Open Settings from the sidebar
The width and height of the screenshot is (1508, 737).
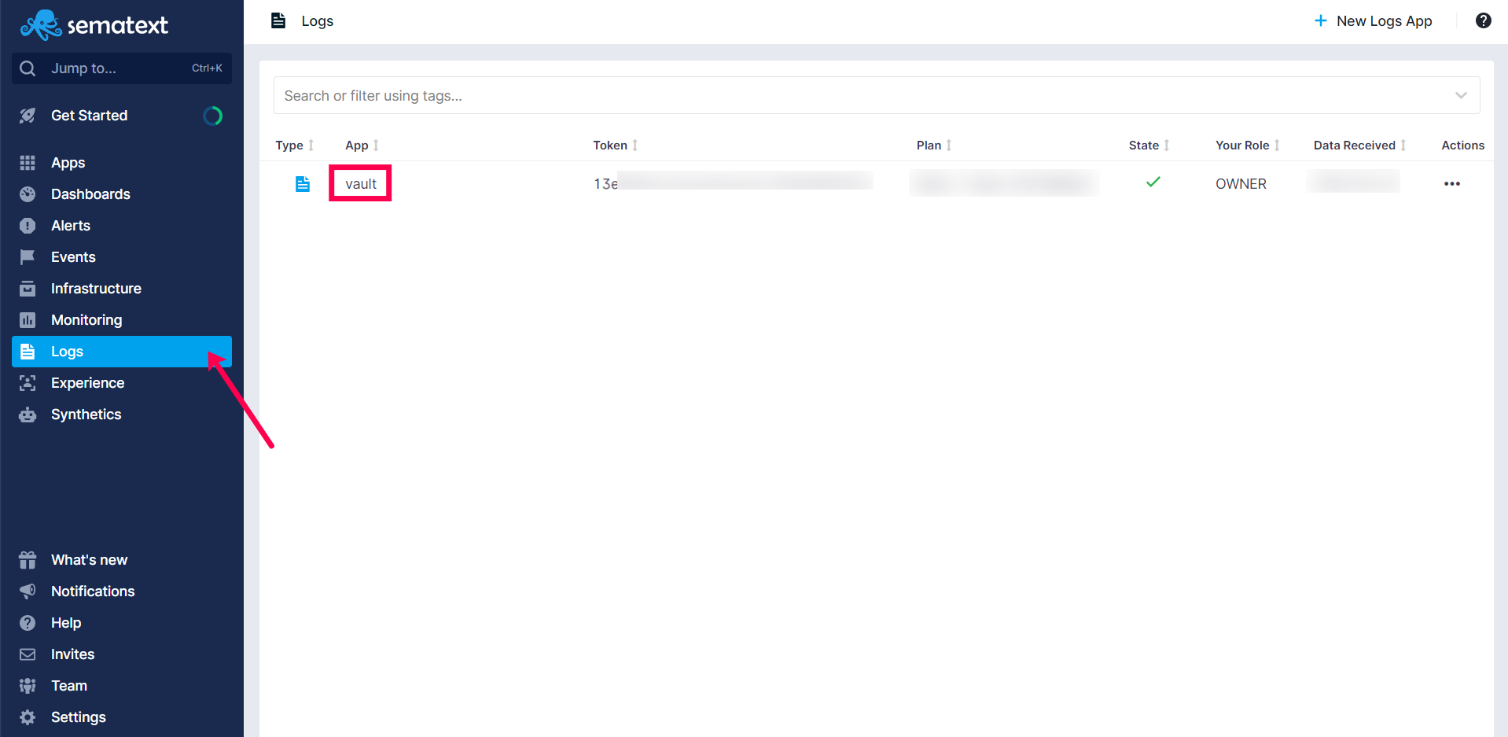(79, 717)
